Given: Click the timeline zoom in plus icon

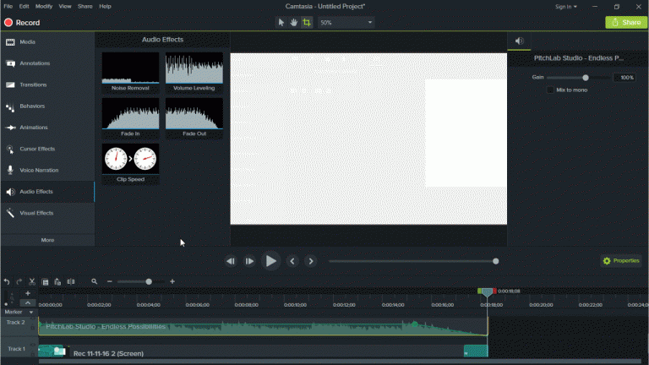Looking at the screenshot, I should coord(172,281).
